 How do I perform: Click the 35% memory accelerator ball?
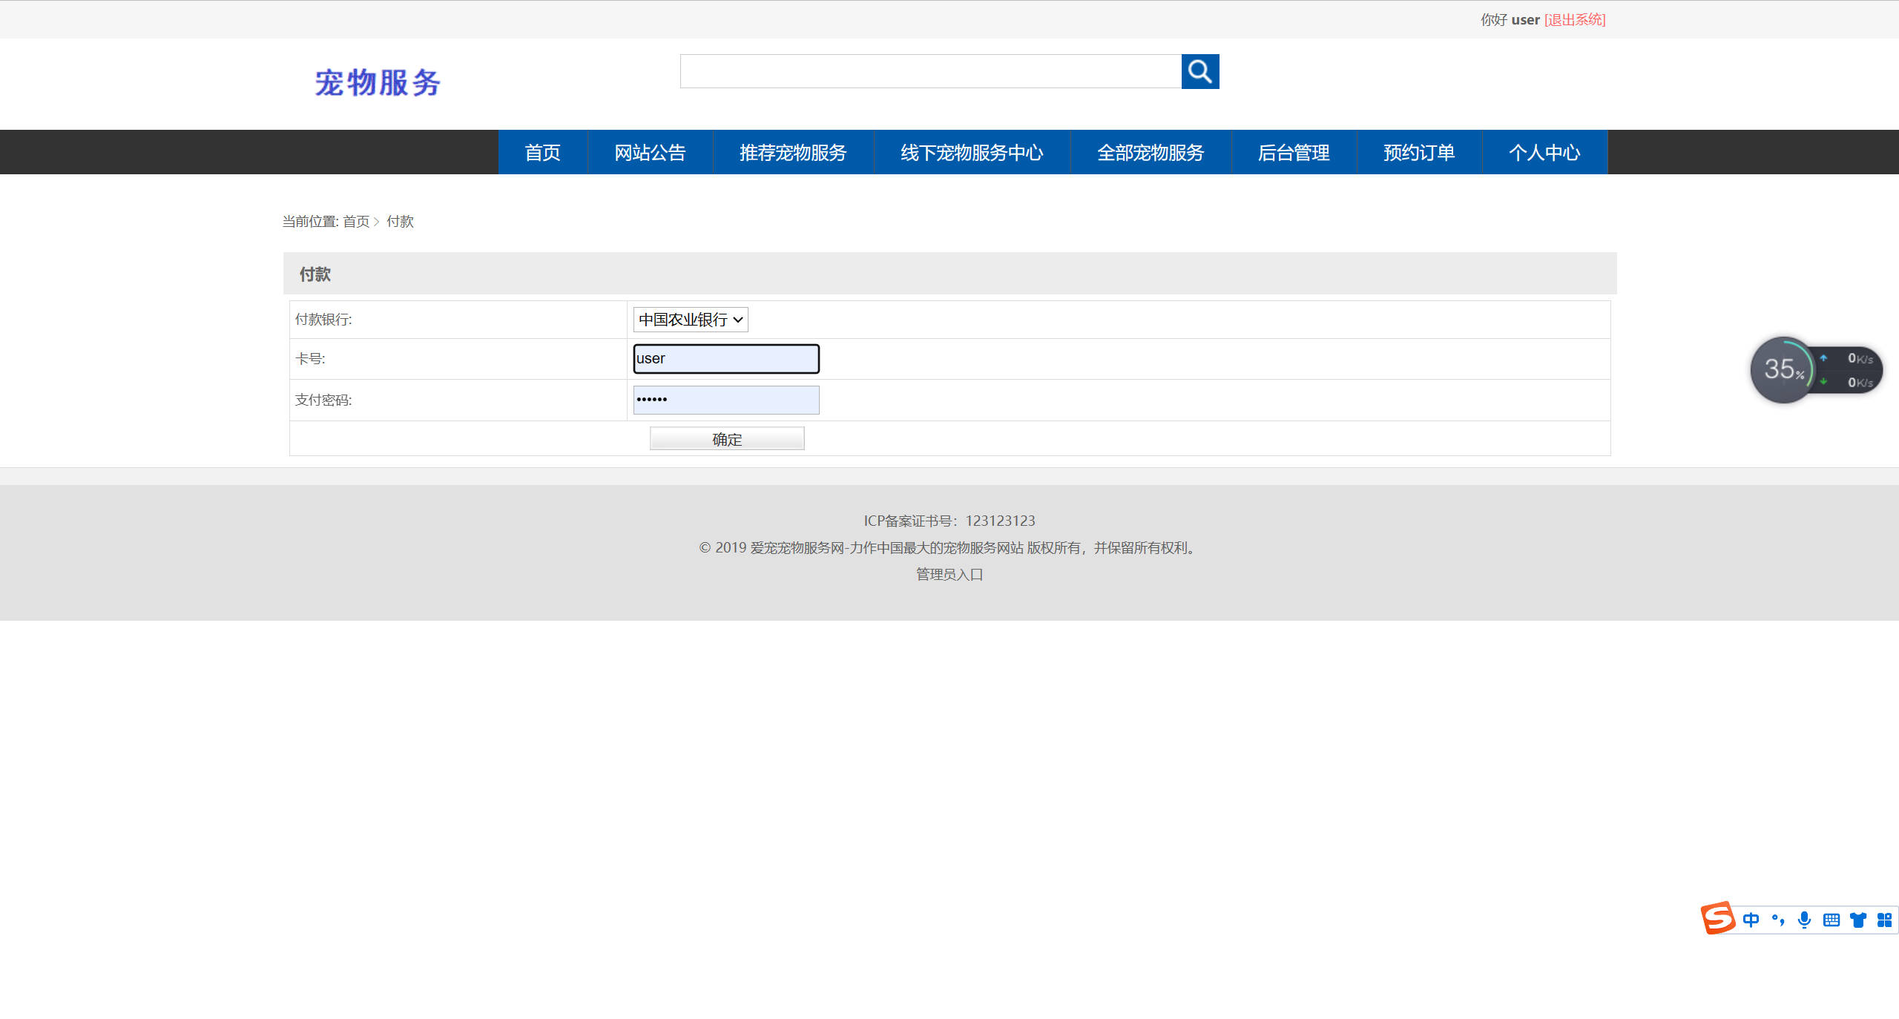point(1782,369)
